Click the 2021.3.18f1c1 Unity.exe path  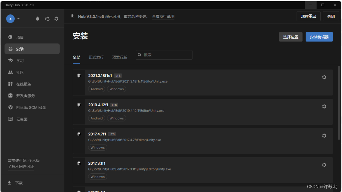[x=128, y=81]
